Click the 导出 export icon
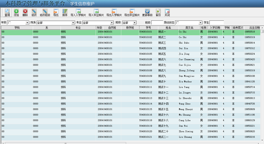This screenshot has width=264, height=144. point(56,13)
